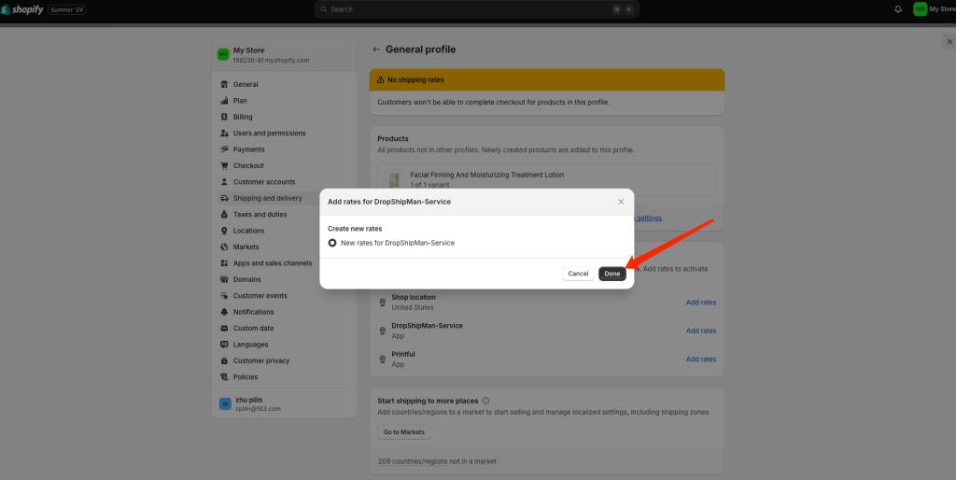
Task: Click Add rates for Shop location
Action: click(701, 303)
